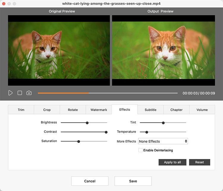This screenshot has height=191, width=223.
Task: Click the Brightness slider handle
Action: click(87, 123)
